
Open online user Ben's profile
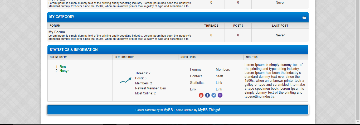coord(63,67)
